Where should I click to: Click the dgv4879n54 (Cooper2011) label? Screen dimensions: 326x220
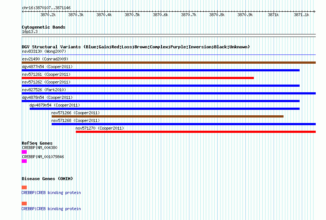tap(55, 105)
